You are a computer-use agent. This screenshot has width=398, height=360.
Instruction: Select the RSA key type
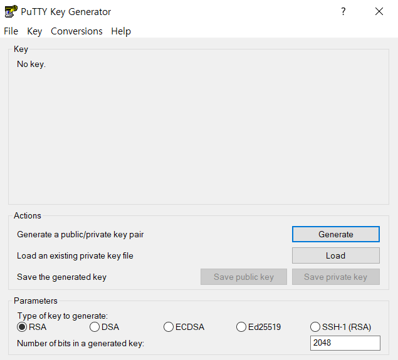point(32,327)
